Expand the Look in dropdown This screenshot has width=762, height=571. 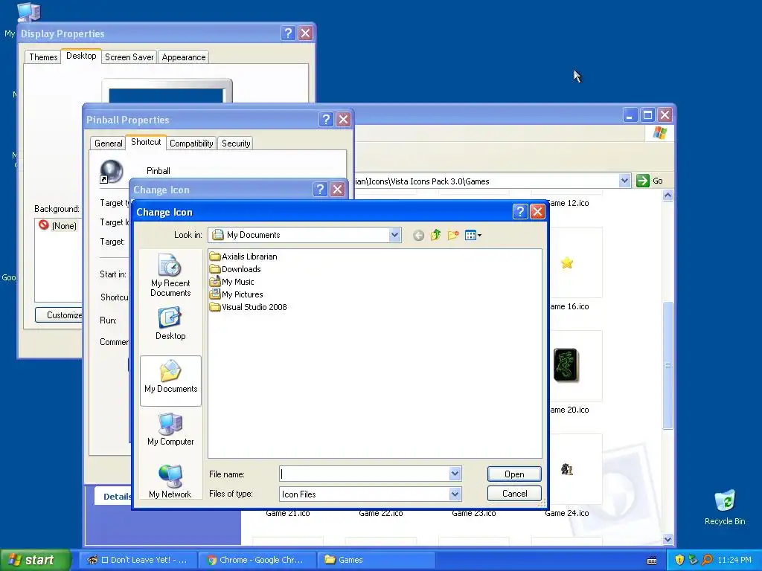coord(394,235)
